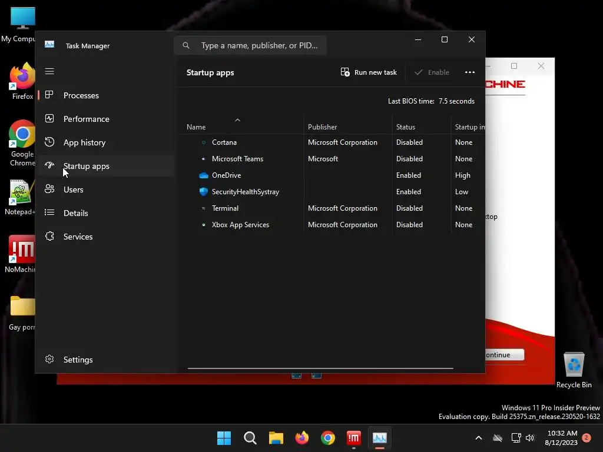Viewport: 603px width, 452px height.
Task: Open the Performance page
Action: (106, 119)
